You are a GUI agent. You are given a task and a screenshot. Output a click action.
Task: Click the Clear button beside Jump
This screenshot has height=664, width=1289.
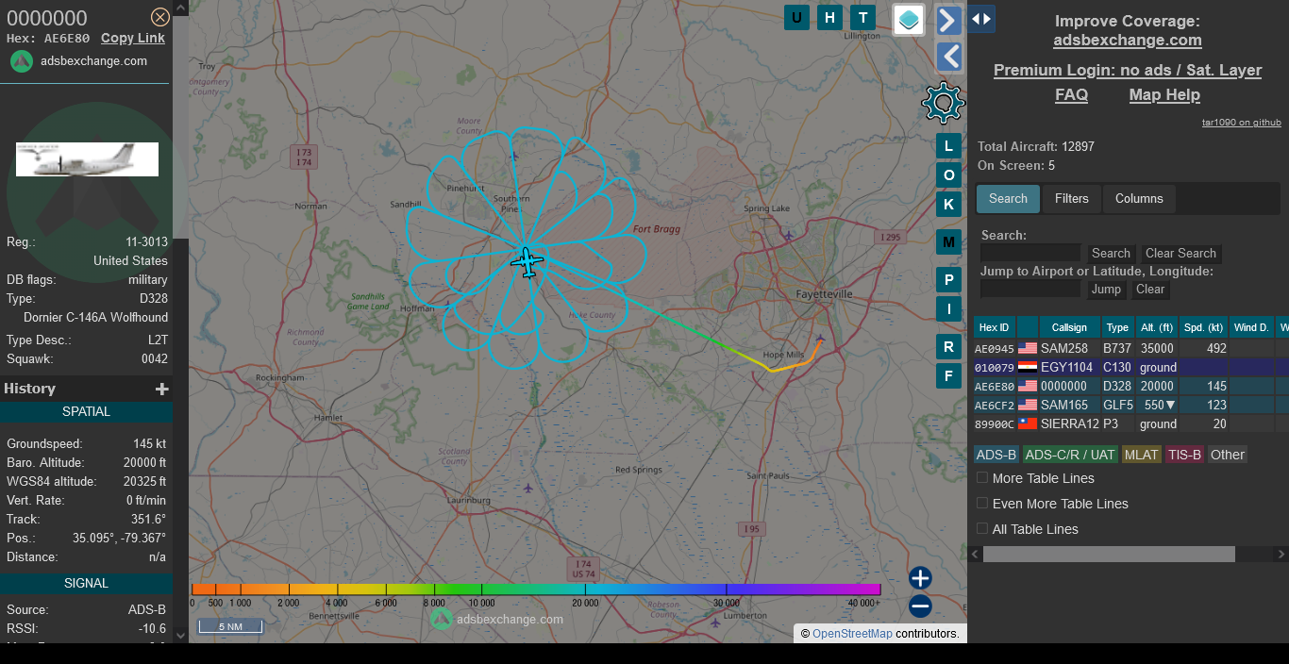[x=1150, y=290]
